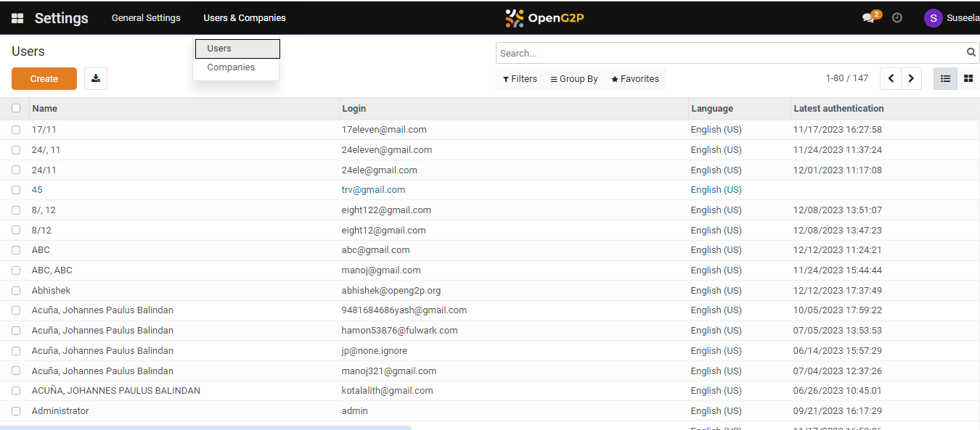Go to the next page arrow
This screenshot has width=980, height=430.
[911, 78]
